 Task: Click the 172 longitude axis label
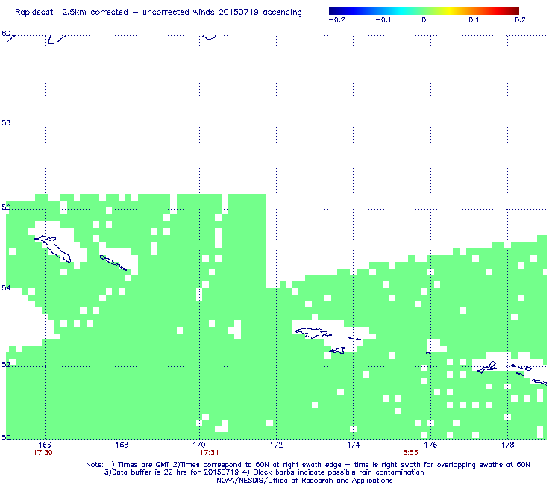tap(276, 445)
